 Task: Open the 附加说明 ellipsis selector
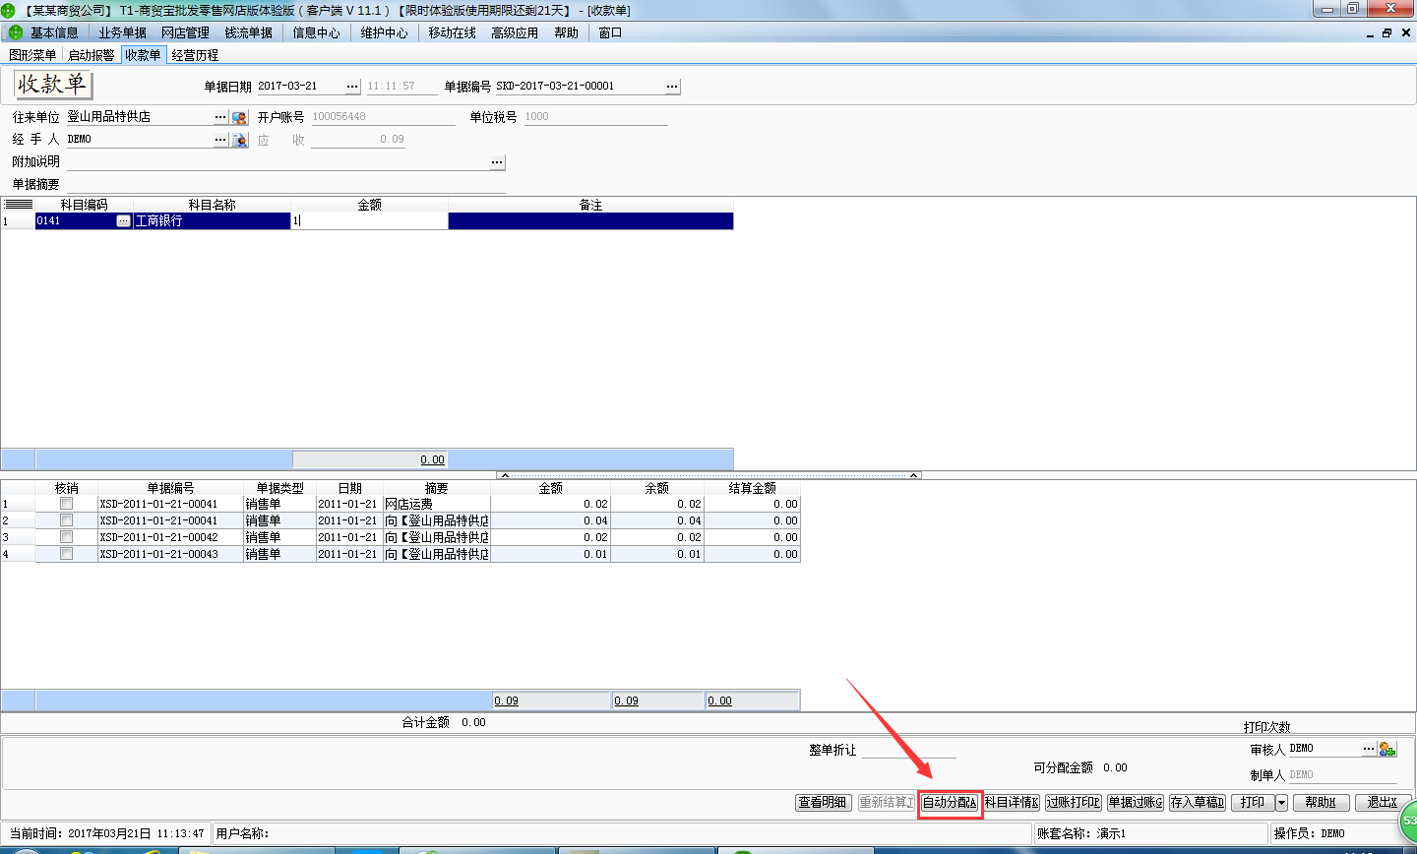pos(497,162)
